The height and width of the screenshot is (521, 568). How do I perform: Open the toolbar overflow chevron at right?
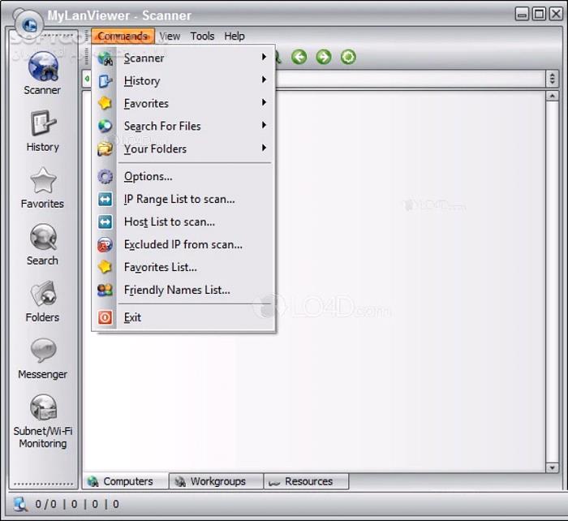(552, 78)
